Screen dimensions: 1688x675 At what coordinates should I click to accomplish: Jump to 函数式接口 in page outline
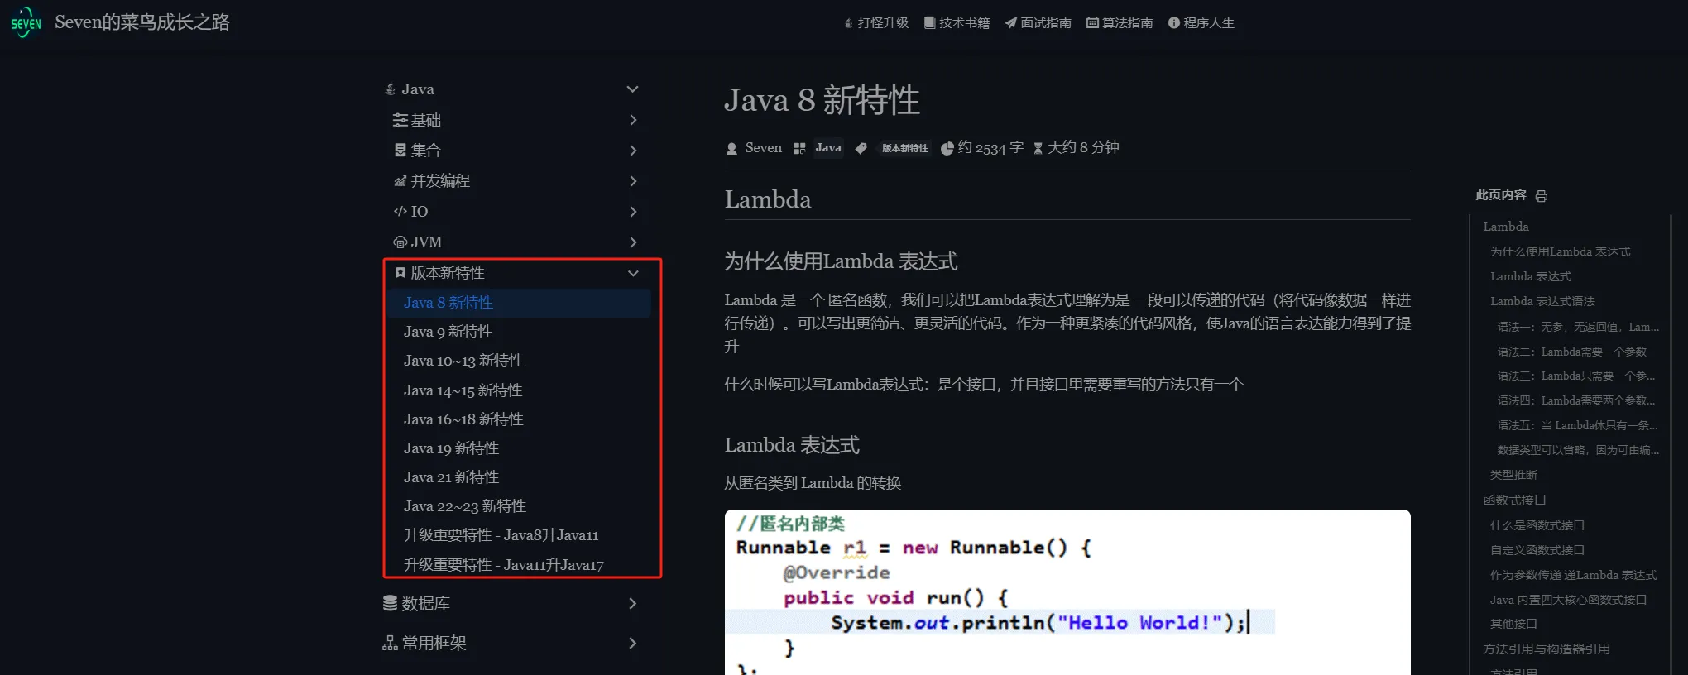pos(1514,500)
